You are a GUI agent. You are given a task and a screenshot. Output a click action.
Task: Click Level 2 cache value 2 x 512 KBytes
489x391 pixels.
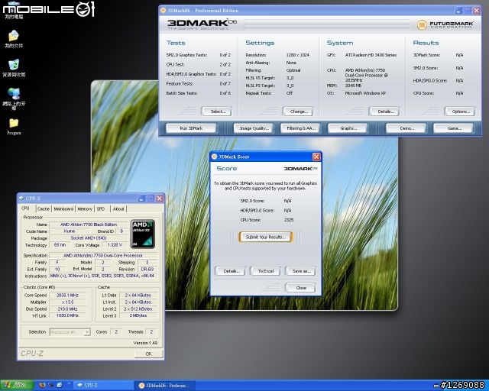tap(138, 309)
